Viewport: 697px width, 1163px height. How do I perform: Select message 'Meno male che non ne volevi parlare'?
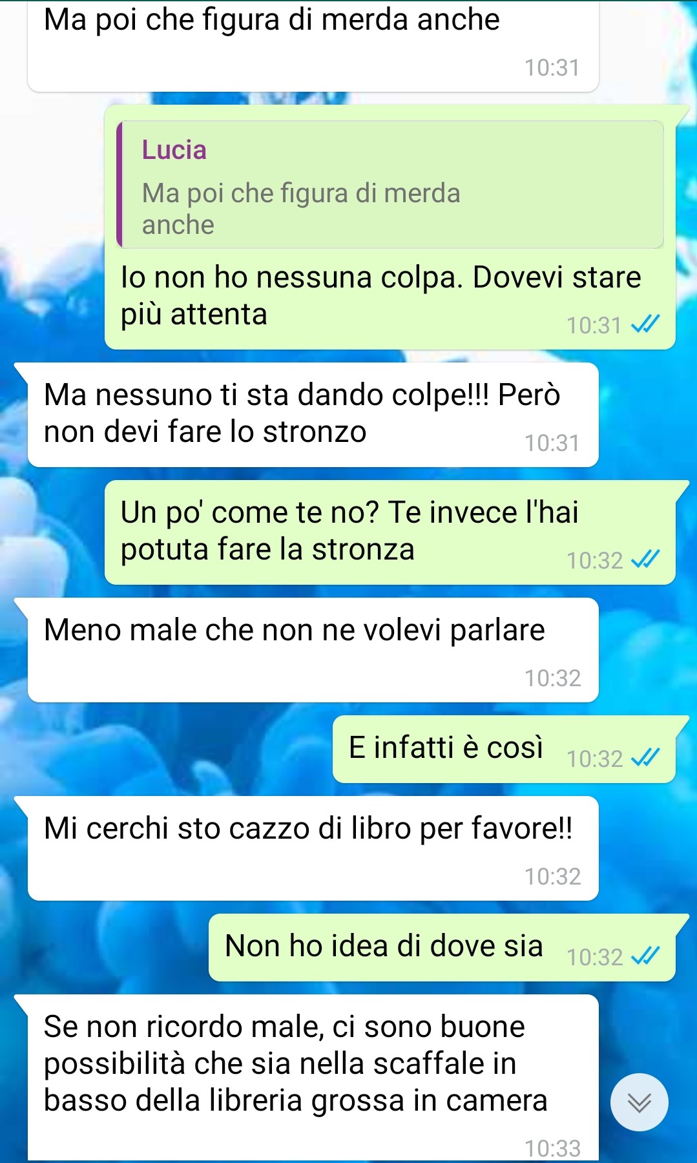click(x=313, y=650)
